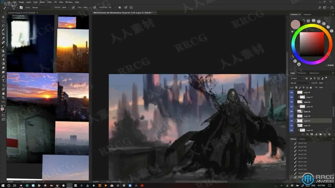Select the Eyedropper tool
Viewport: 335px width, 188px height.
pyautogui.click(x=3, y=38)
